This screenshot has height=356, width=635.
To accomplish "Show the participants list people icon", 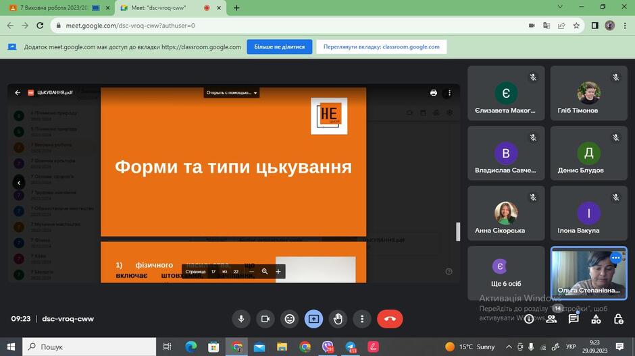I will (x=551, y=319).
